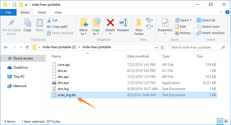Click the Back navigation arrow
Viewport: 231px width, 125px height.
coord(6,47)
